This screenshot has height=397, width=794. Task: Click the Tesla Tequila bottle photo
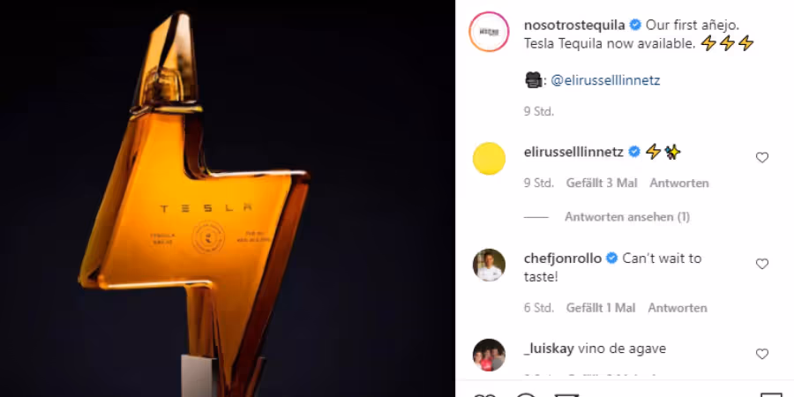pyautogui.click(x=228, y=198)
